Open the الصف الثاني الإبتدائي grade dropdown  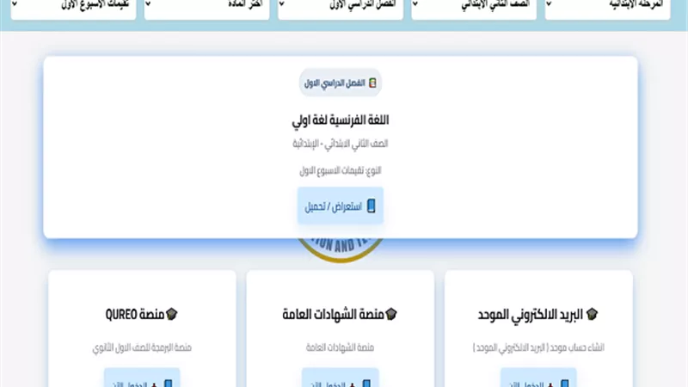coord(474,9)
